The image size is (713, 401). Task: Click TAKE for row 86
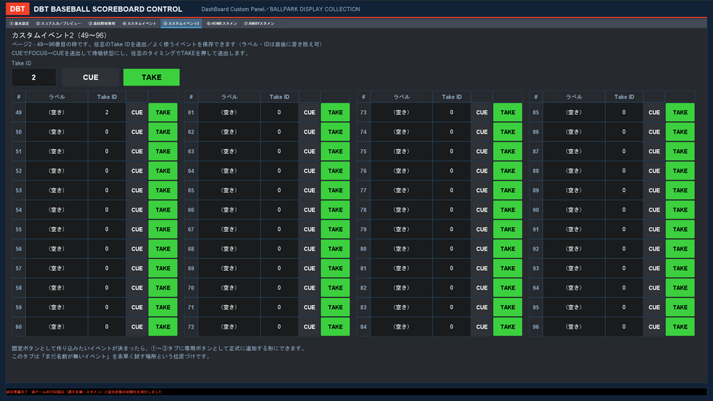tap(680, 132)
